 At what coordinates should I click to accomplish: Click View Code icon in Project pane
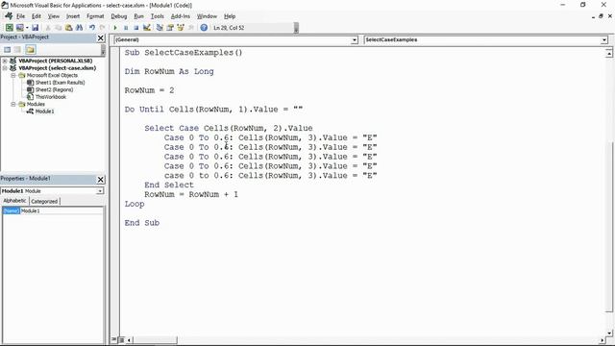pos(7,49)
